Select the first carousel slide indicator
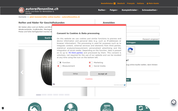This screenshot has width=178, height=111. pos(39,95)
